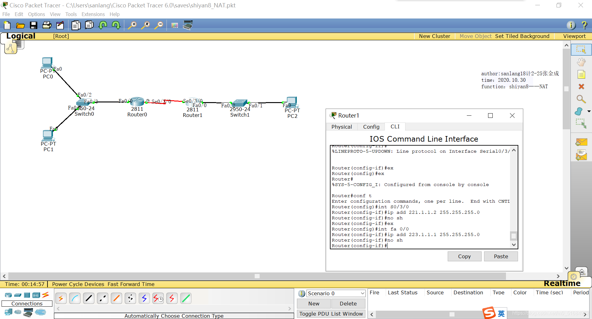Zoom out with the magnifier minus icon
The height and width of the screenshot is (319, 592).
tap(159, 25)
